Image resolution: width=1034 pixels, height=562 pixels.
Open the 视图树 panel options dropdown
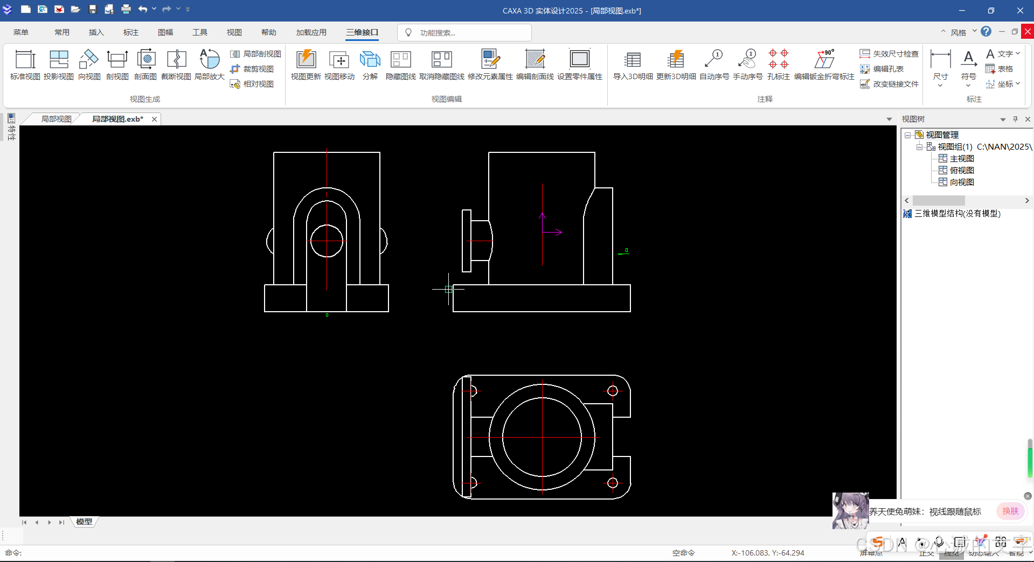(x=1003, y=120)
